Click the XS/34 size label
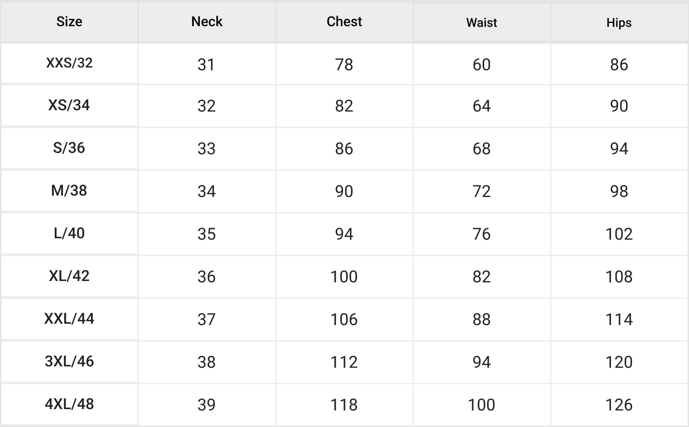Image resolution: width=689 pixels, height=427 pixels. [69, 105]
